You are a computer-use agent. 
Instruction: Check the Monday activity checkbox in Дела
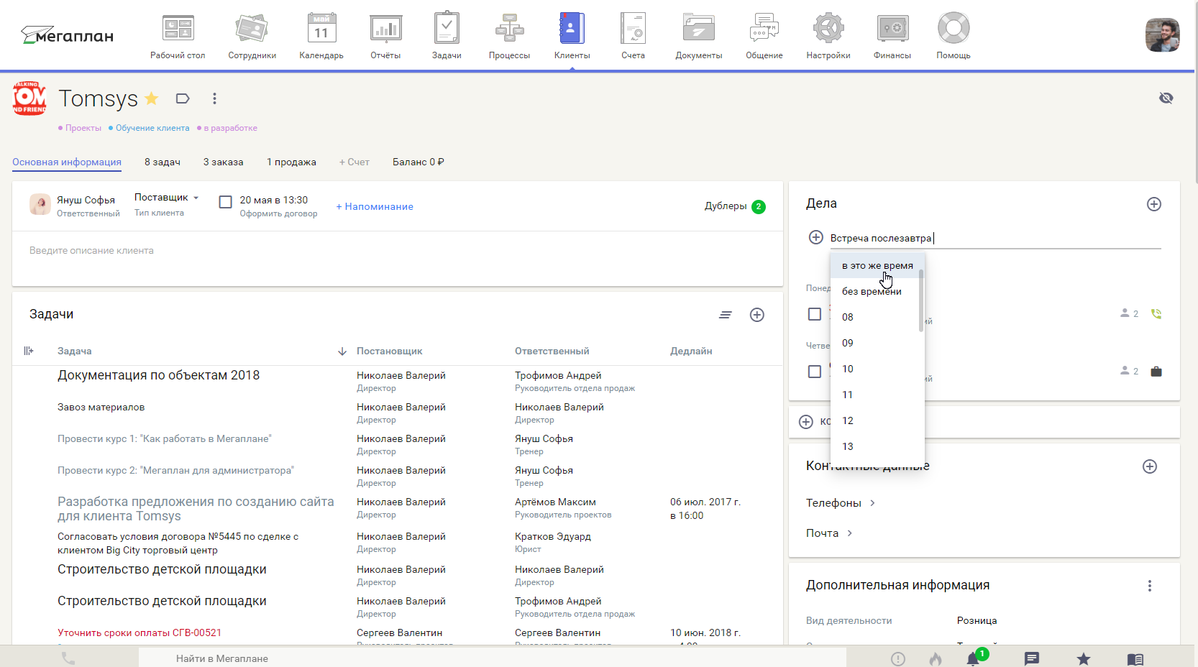point(815,314)
